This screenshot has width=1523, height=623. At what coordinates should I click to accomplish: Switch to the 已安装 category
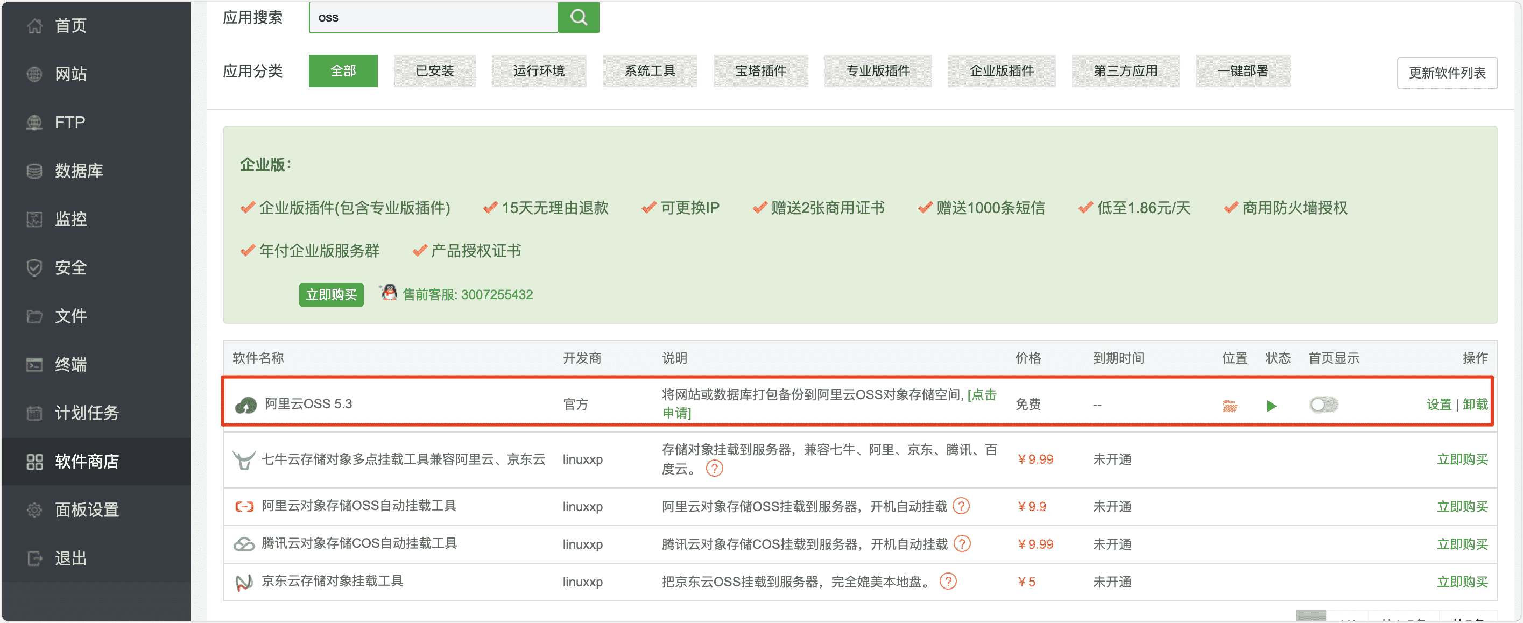(x=434, y=71)
